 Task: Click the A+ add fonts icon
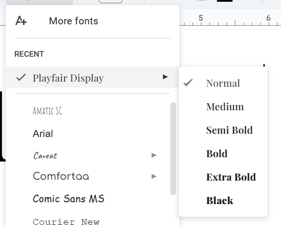tap(21, 21)
